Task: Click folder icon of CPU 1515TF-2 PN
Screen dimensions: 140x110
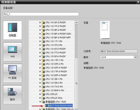Action: pos(43,64)
